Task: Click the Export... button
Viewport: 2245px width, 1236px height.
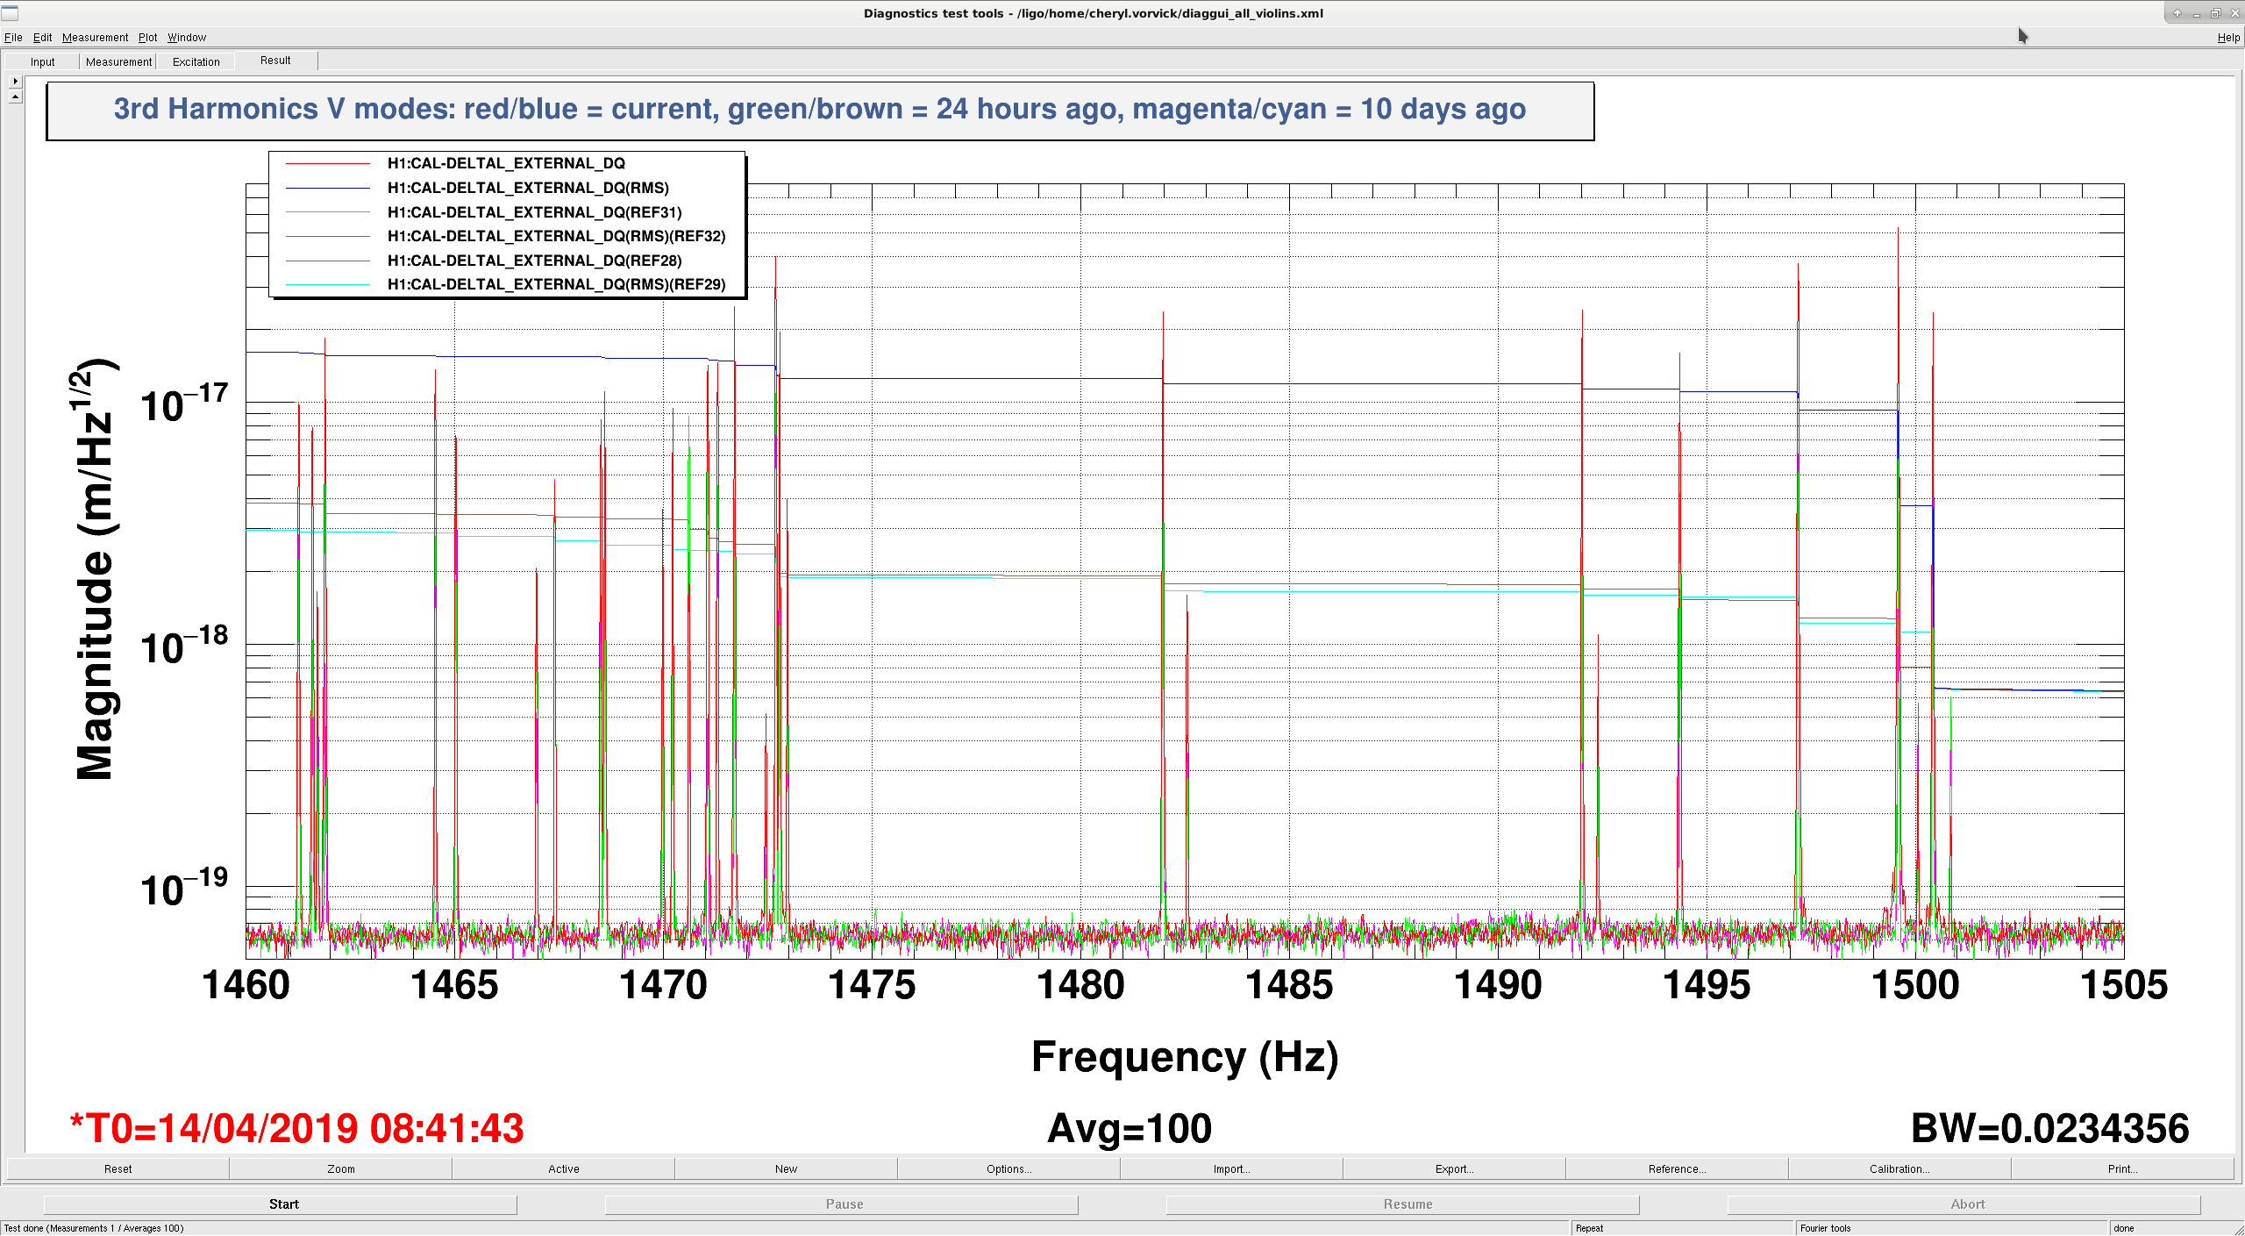Action: pyautogui.click(x=1454, y=1169)
